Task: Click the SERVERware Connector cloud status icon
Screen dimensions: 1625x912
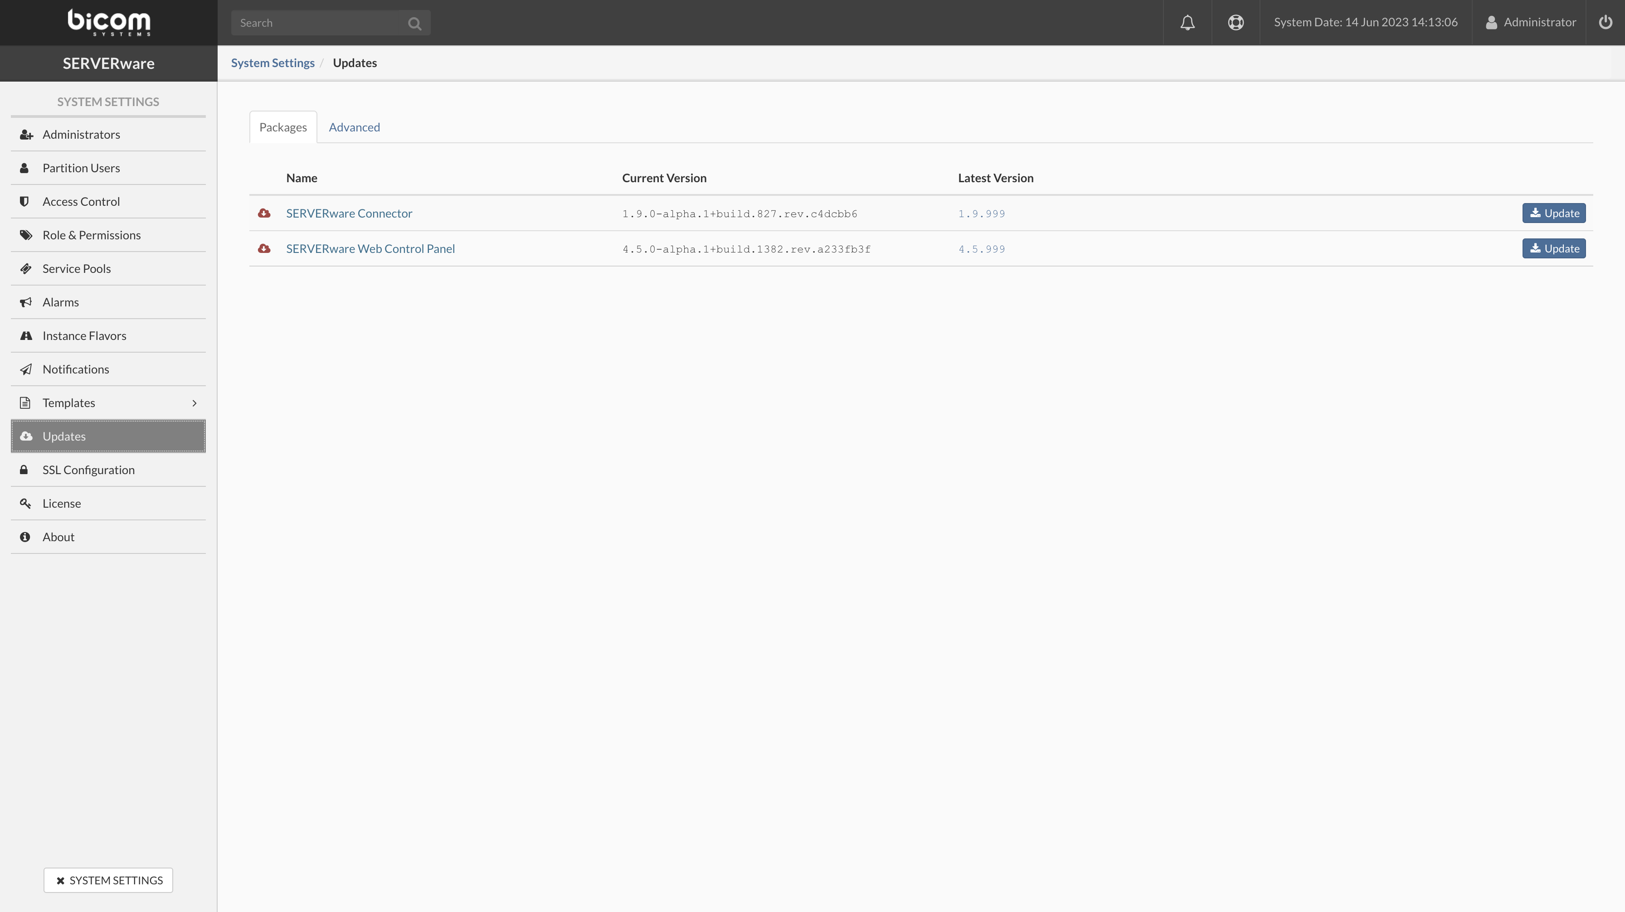Action: pyautogui.click(x=264, y=213)
